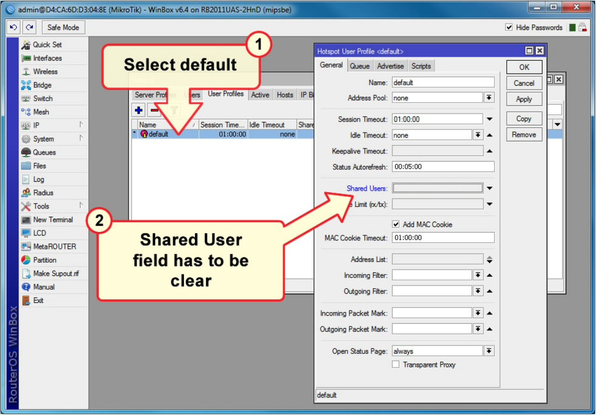Click the Shared Users input field
This screenshot has height=416, width=597.
pos(438,188)
